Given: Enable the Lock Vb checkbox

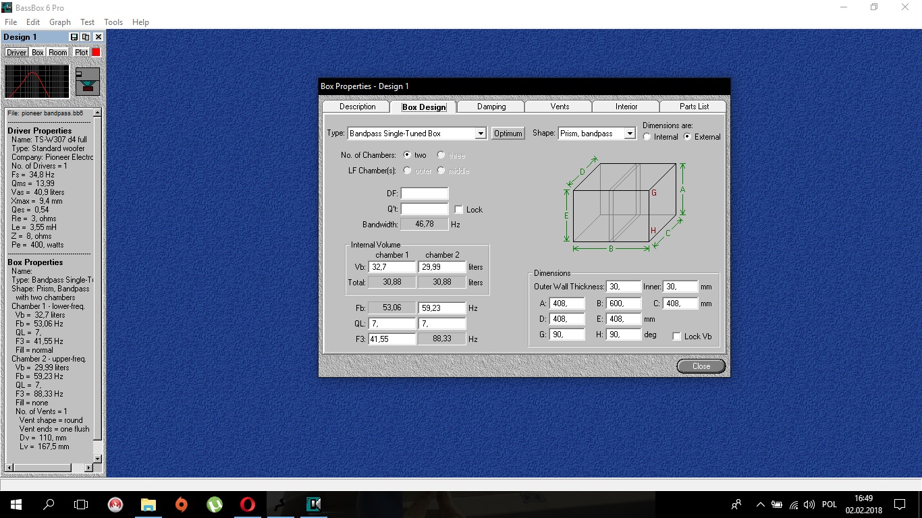Looking at the screenshot, I should coord(677,337).
